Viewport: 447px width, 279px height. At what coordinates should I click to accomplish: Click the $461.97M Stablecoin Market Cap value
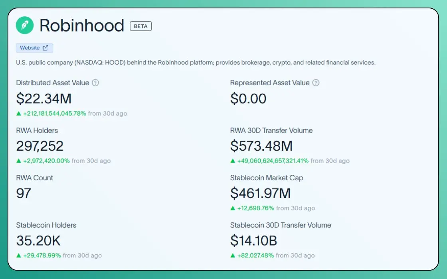coord(261,194)
